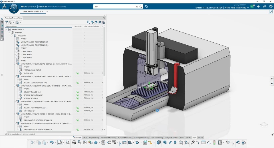The height and width of the screenshot is (148, 274).
Task: Collapse the PO001A1 tree node
Action: point(9,33)
